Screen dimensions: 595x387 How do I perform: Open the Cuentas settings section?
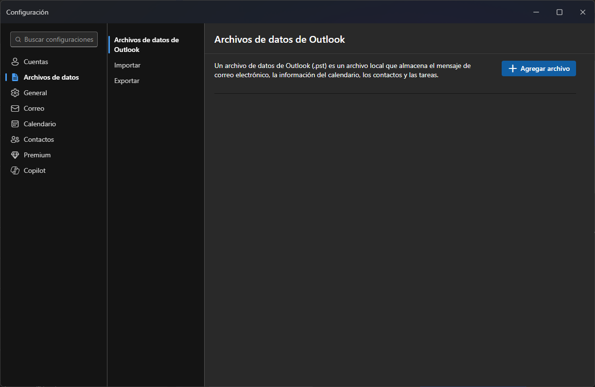tap(53, 62)
